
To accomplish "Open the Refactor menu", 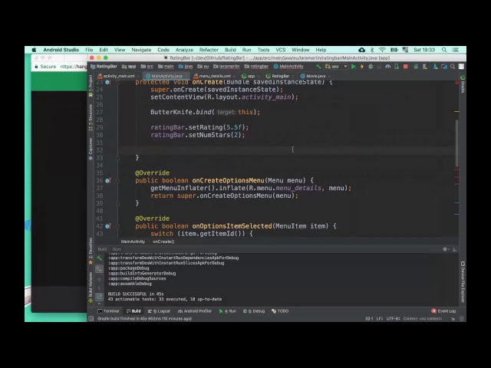I will click(209, 50).
